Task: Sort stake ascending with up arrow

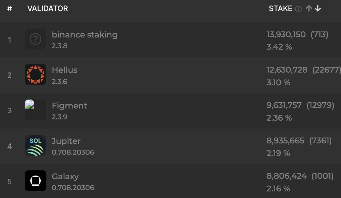Action: pyautogui.click(x=309, y=9)
